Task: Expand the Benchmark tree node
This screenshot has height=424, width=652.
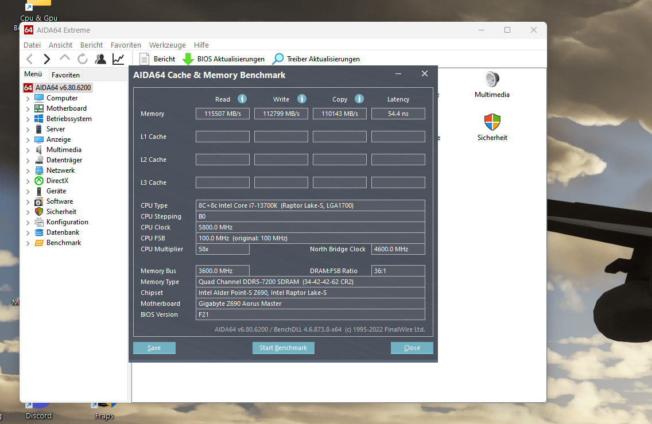Action: (28, 243)
